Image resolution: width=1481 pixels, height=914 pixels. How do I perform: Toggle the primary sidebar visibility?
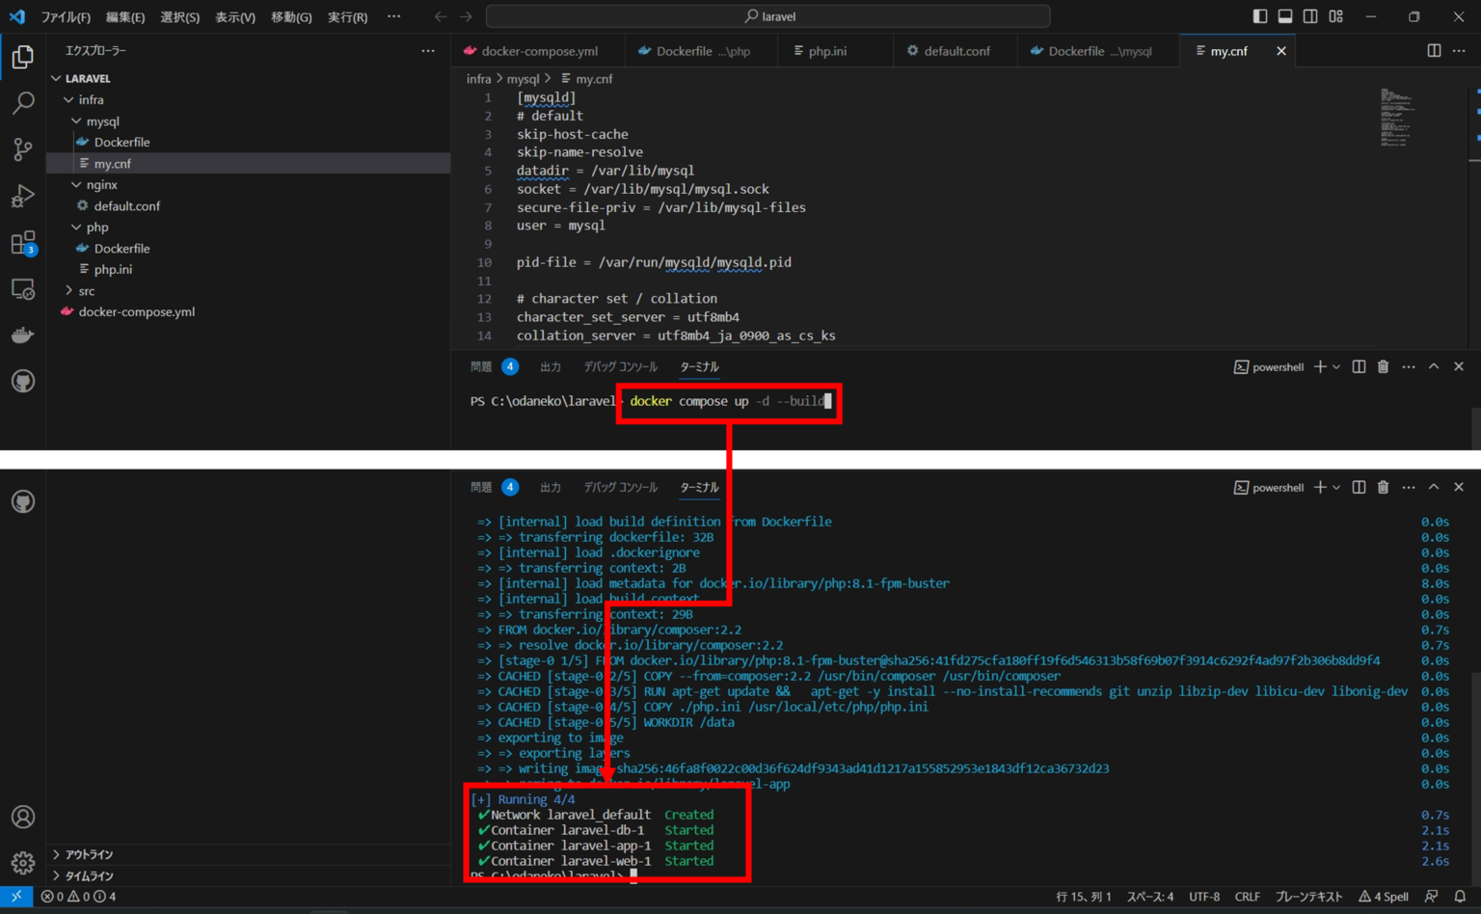1259,15
